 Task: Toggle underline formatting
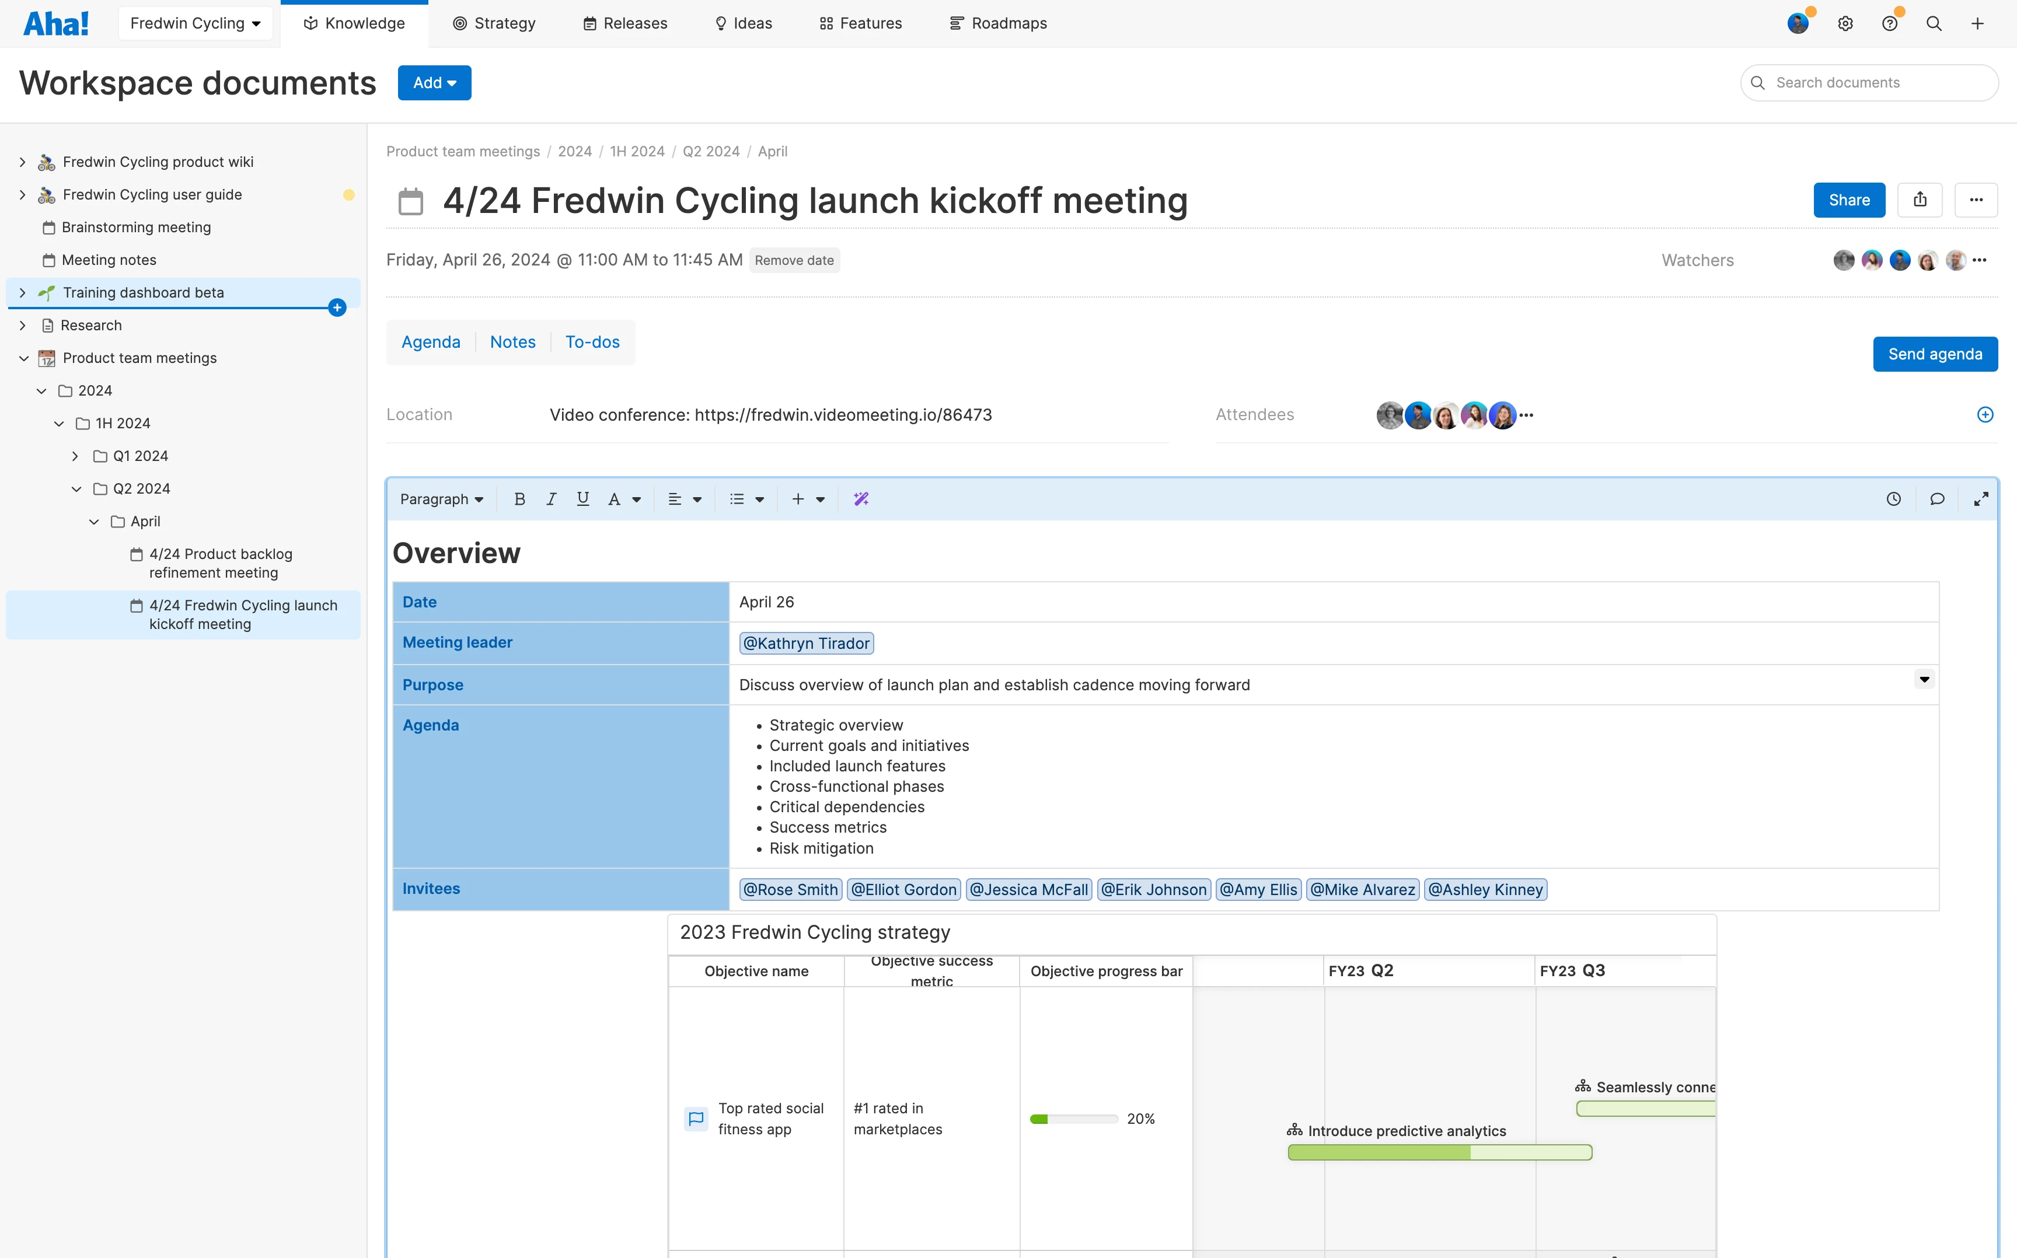pos(582,498)
